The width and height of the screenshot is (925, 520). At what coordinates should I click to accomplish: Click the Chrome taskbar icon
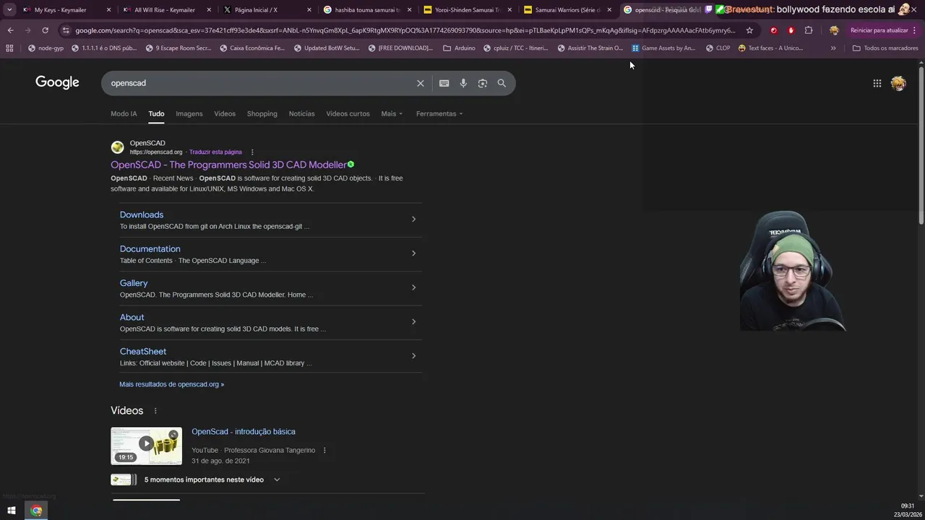pyautogui.click(x=36, y=511)
